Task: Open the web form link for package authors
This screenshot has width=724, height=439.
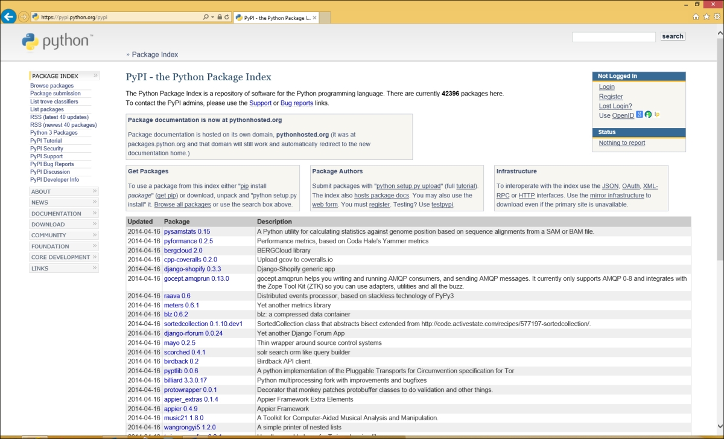Action: point(325,205)
